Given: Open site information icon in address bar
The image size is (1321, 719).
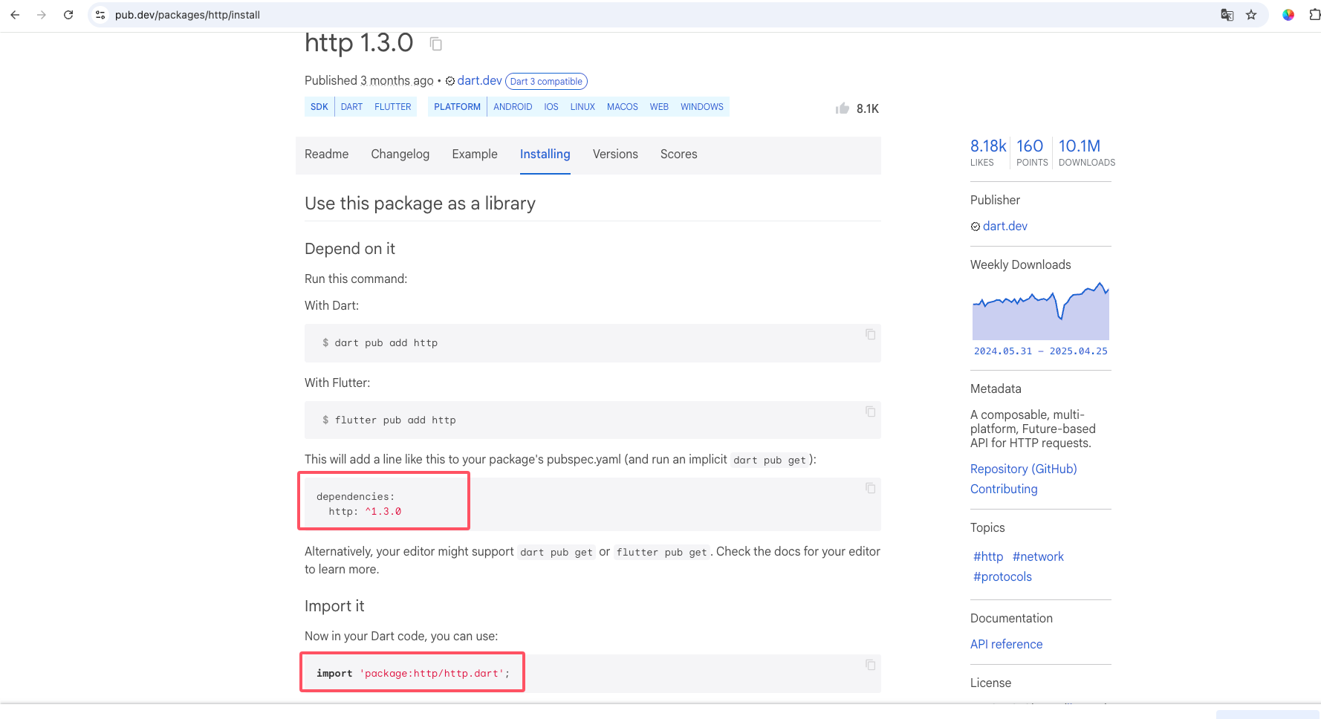Looking at the screenshot, I should [x=100, y=15].
